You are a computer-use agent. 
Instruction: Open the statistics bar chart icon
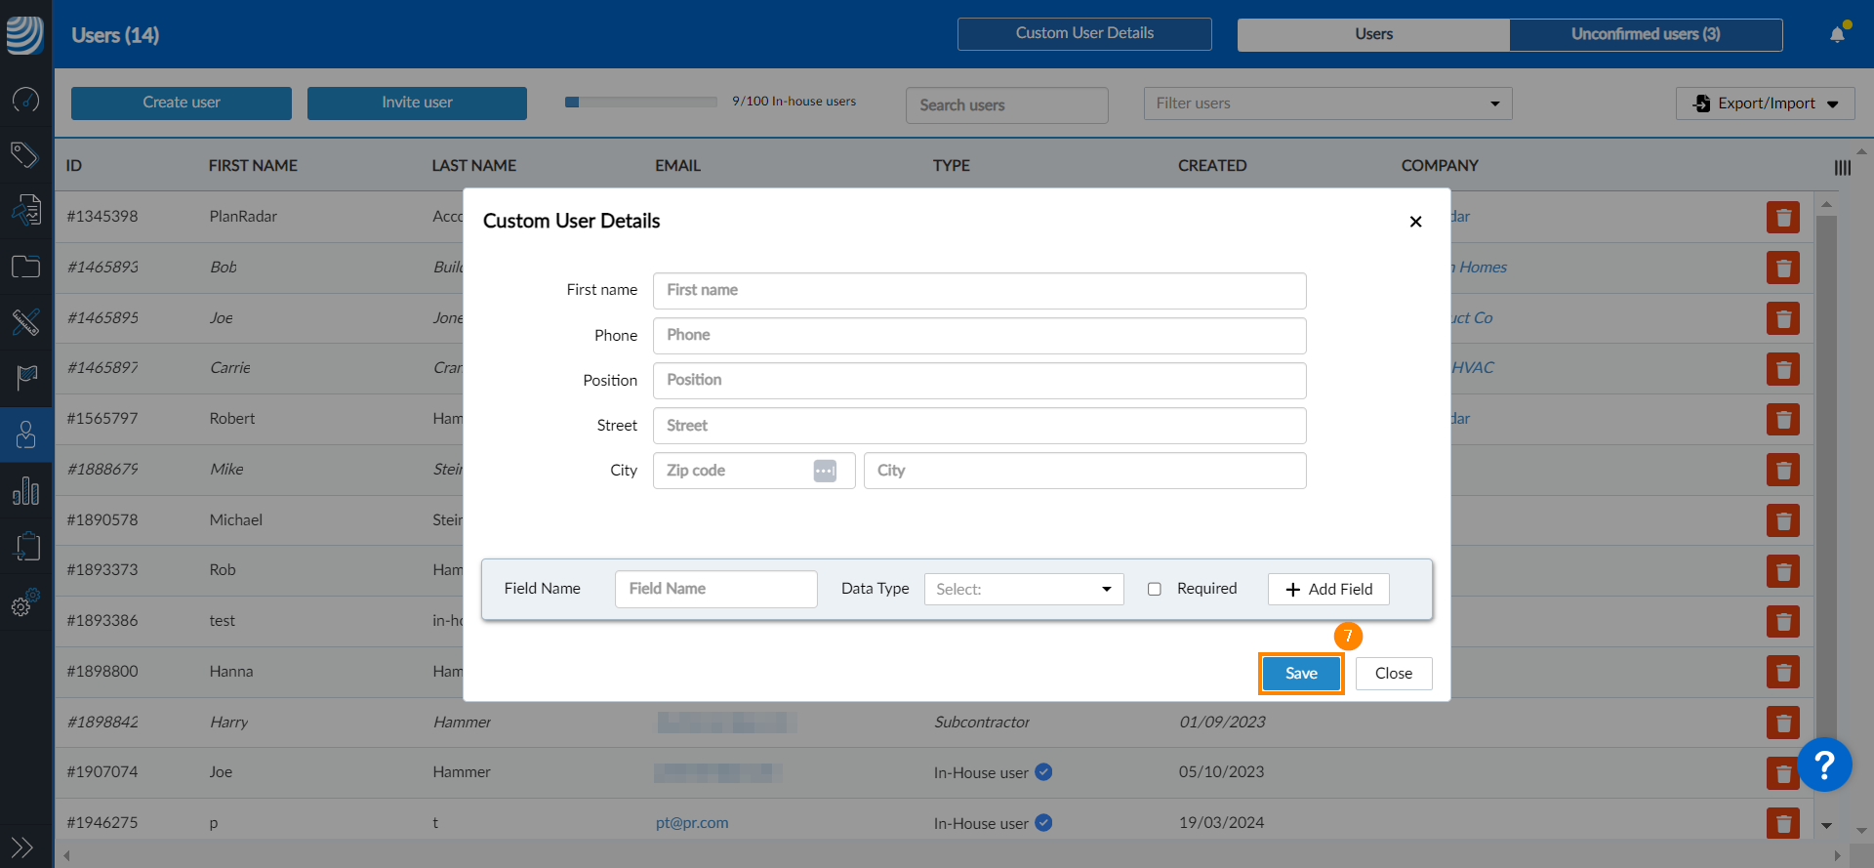click(25, 491)
